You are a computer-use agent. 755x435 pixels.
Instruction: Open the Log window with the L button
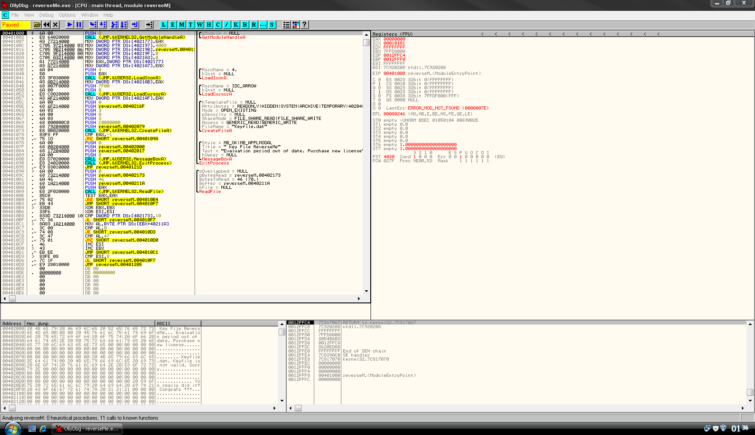[163, 25]
